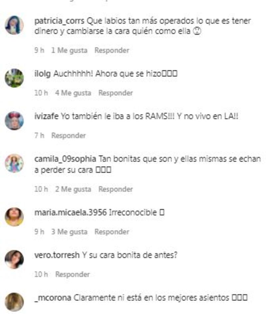Image resolution: width=266 pixels, height=314 pixels.
Task: View the 2 Me gusta on camila_09sophia comment
Action: point(73,189)
